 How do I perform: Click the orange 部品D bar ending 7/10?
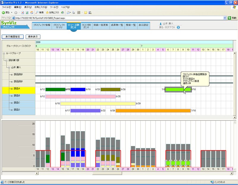coord(153,111)
